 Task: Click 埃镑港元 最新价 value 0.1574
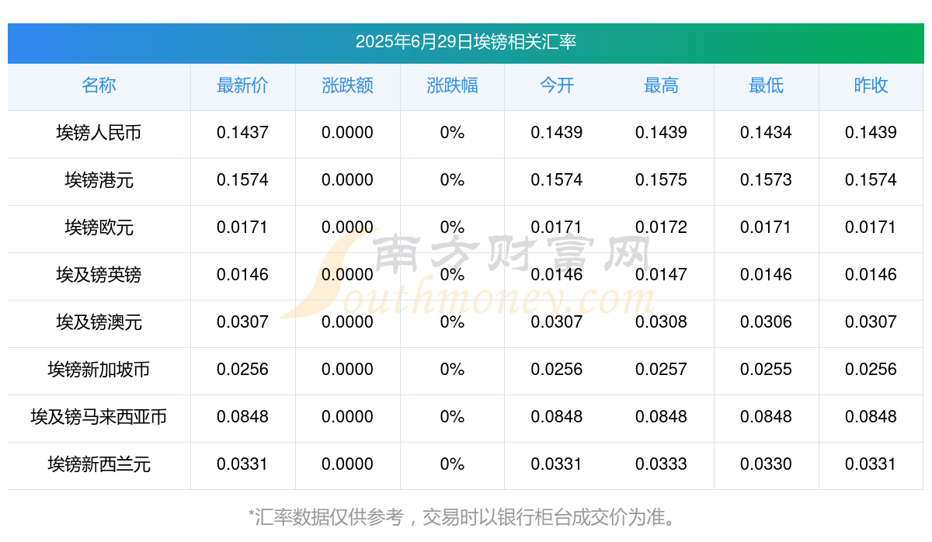click(x=242, y=180)
